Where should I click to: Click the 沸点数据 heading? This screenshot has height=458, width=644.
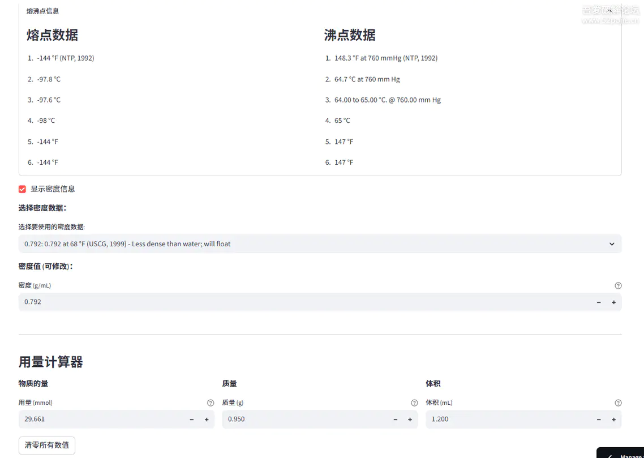[x=350, y=35]
